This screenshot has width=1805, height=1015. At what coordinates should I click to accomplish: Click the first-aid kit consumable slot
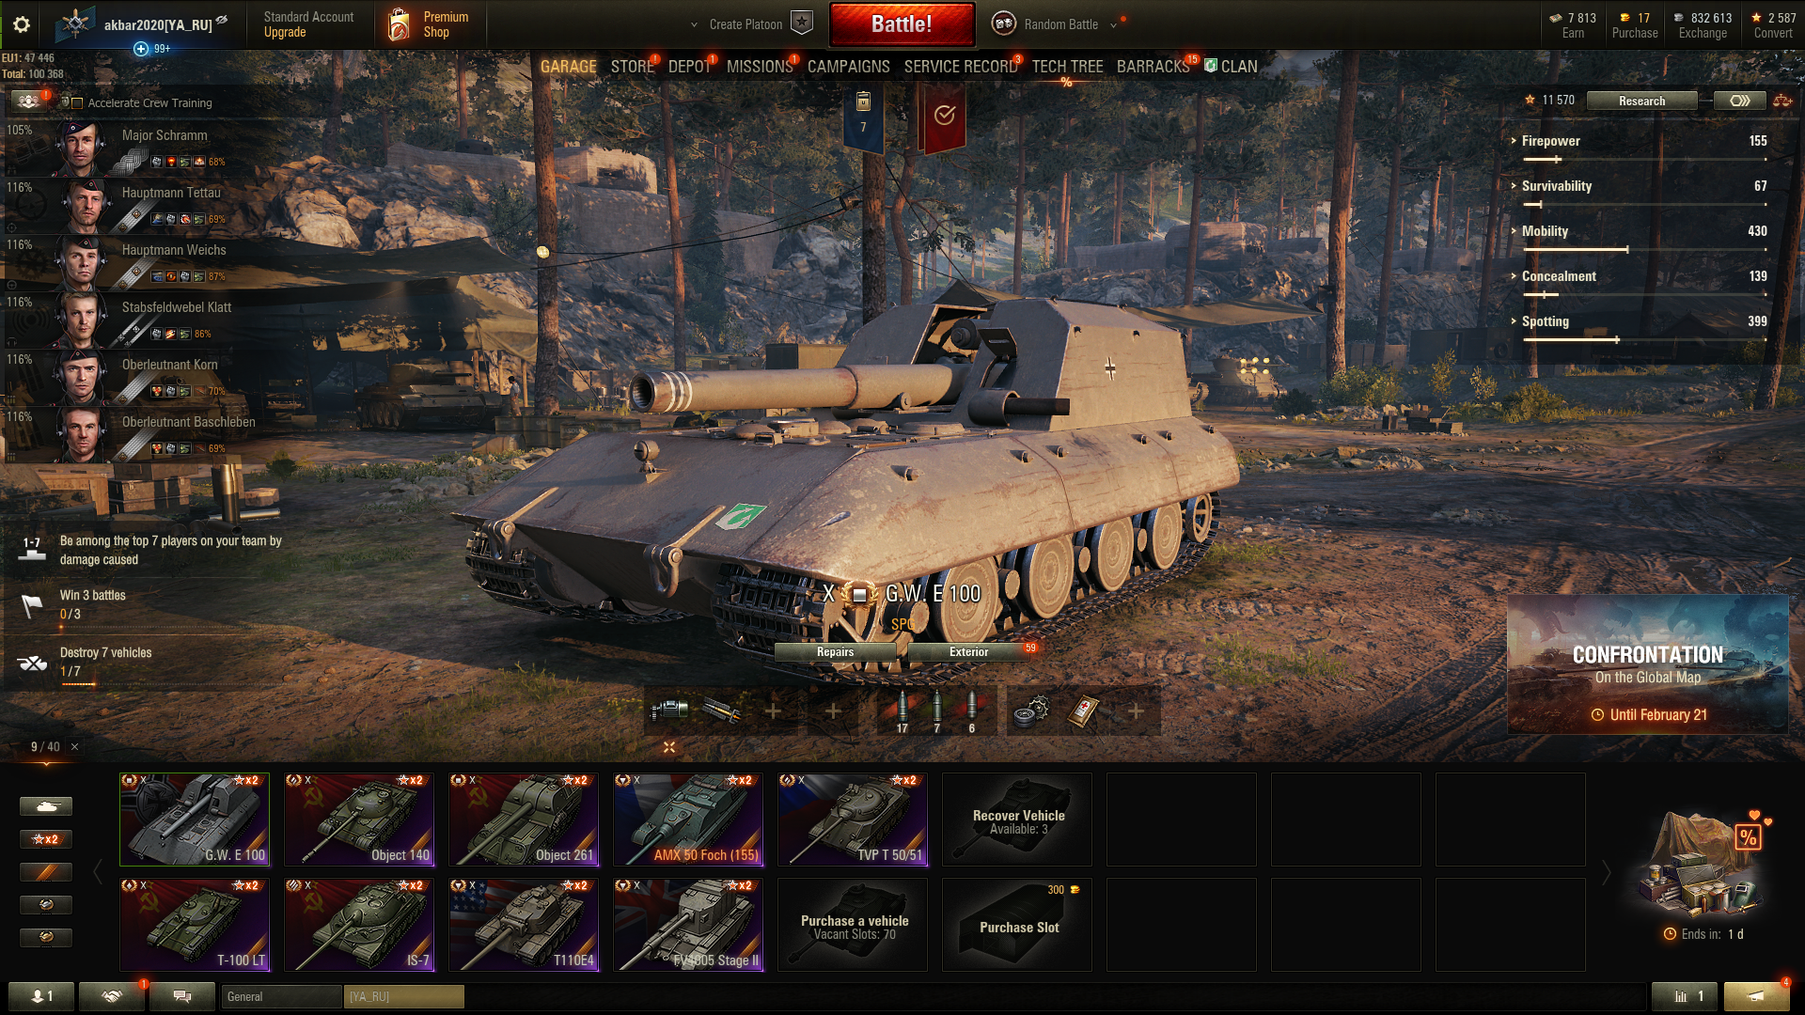coord(1084,711)
